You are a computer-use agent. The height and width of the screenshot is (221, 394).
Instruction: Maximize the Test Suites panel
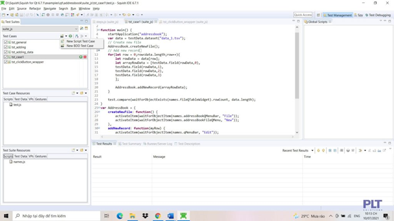click(x=86, y=21)
